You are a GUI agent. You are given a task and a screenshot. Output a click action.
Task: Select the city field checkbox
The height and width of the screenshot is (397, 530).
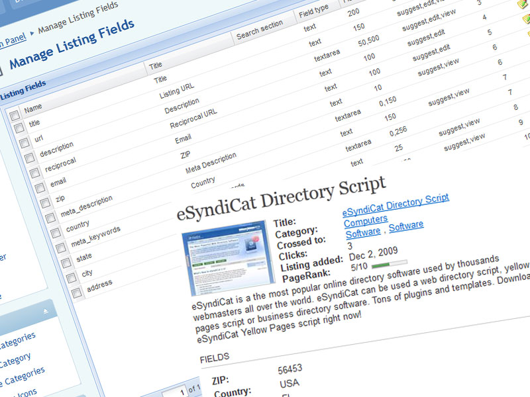(x=72, y=278)
